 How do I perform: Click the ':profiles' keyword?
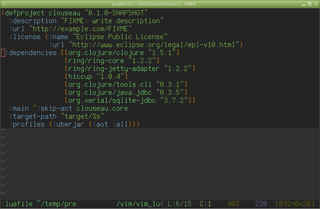(x=27, y=125)
